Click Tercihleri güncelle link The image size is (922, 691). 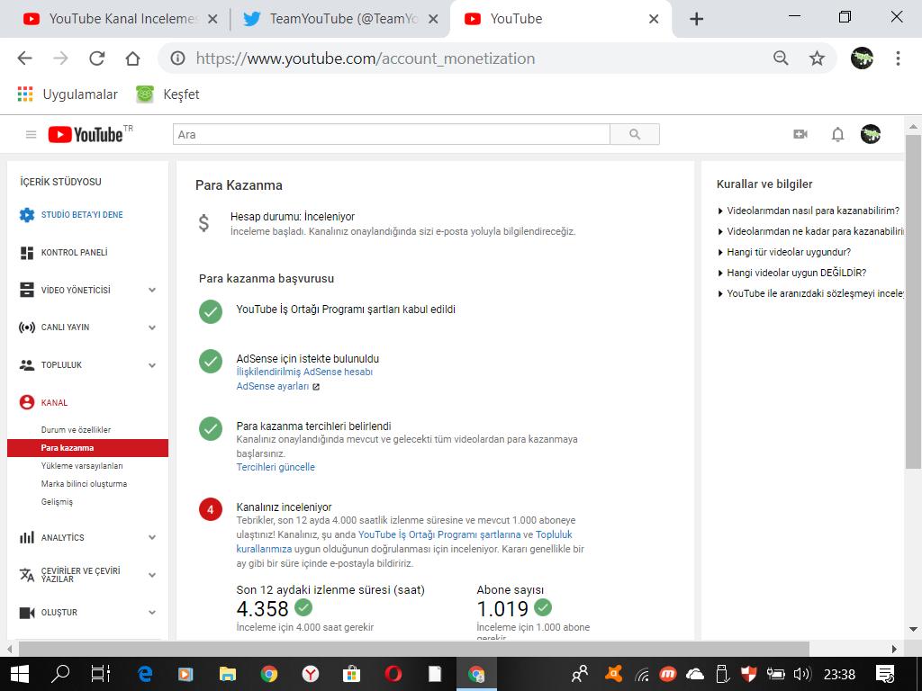coord(276,467)
